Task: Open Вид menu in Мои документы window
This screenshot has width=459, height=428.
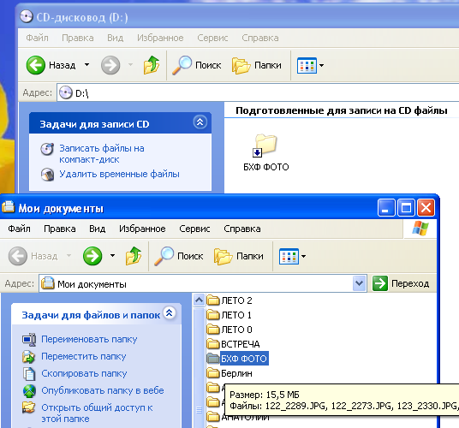Action: pyautogui.click(x=97, y=229)
